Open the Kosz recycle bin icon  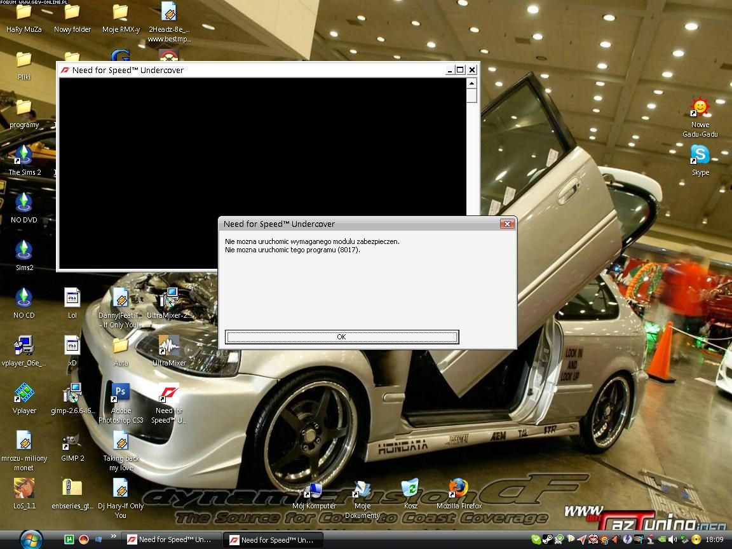click(410, 489)
